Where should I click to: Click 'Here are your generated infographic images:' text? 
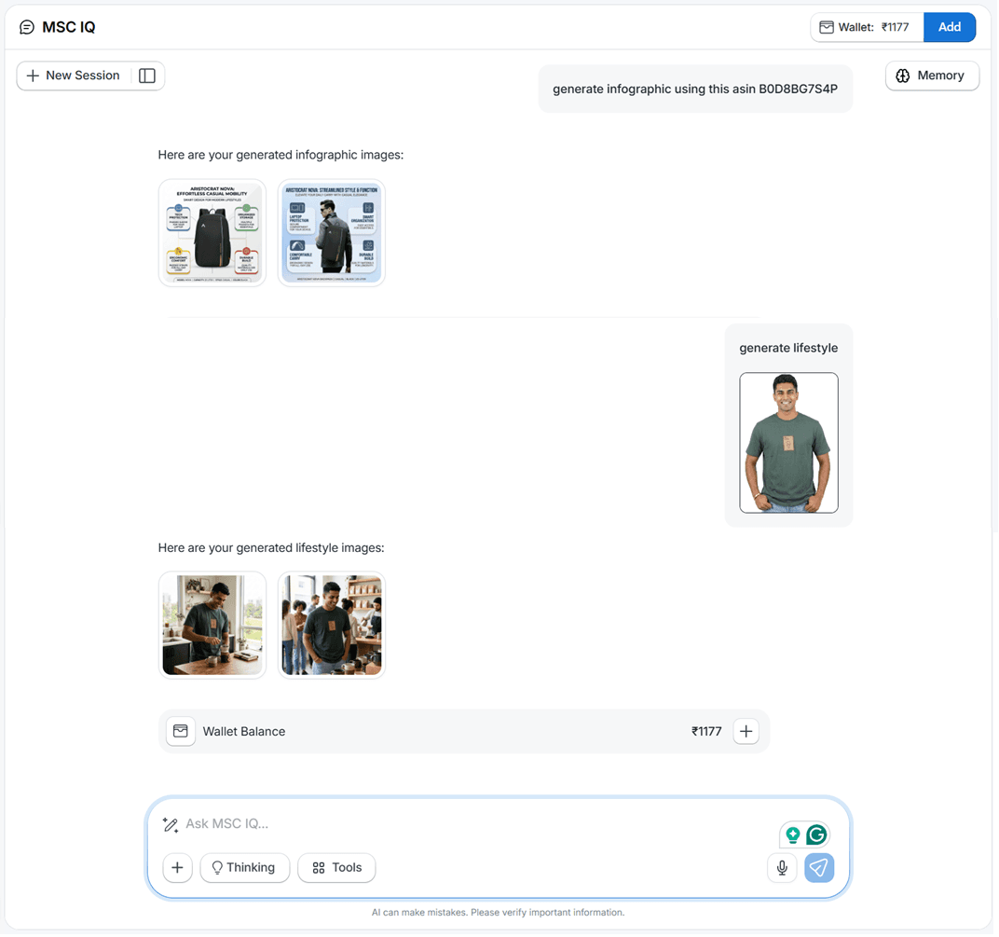[x=281, y=155]
